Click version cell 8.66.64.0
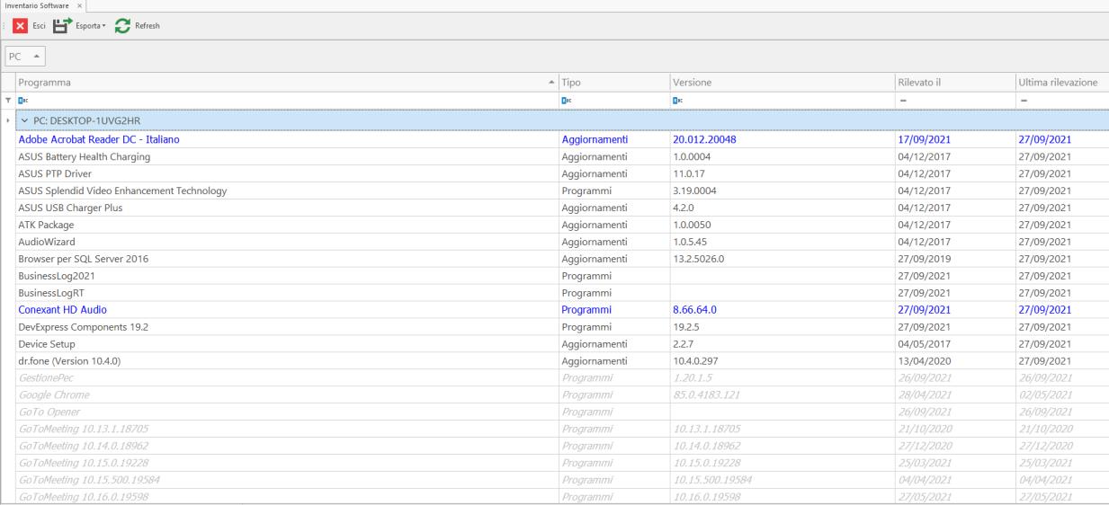The height and width of the screenshot is (505, 1109). [782, 310]
